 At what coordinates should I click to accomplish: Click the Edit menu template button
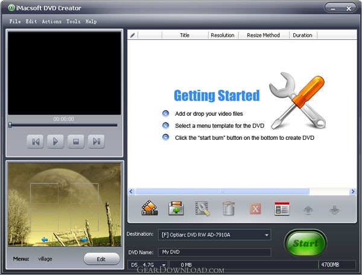click(x=101, y=259)
